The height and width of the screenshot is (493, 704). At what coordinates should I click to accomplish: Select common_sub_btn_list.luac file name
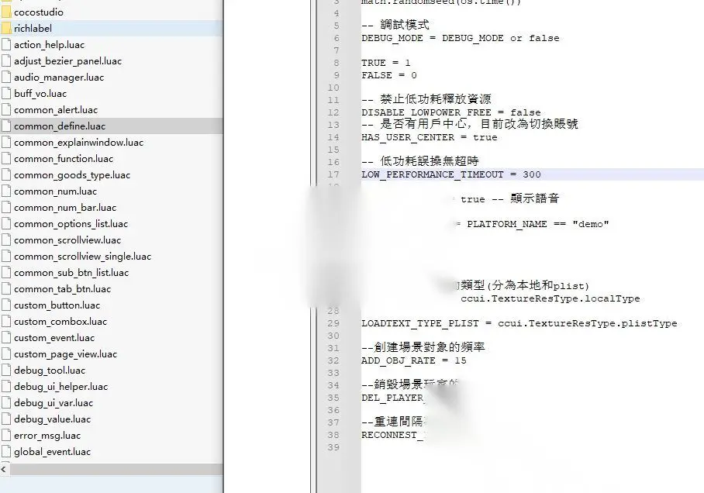click(71, 273)
